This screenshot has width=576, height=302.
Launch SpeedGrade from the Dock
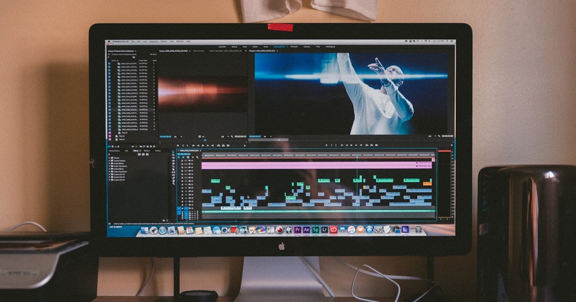pos(315,230)
